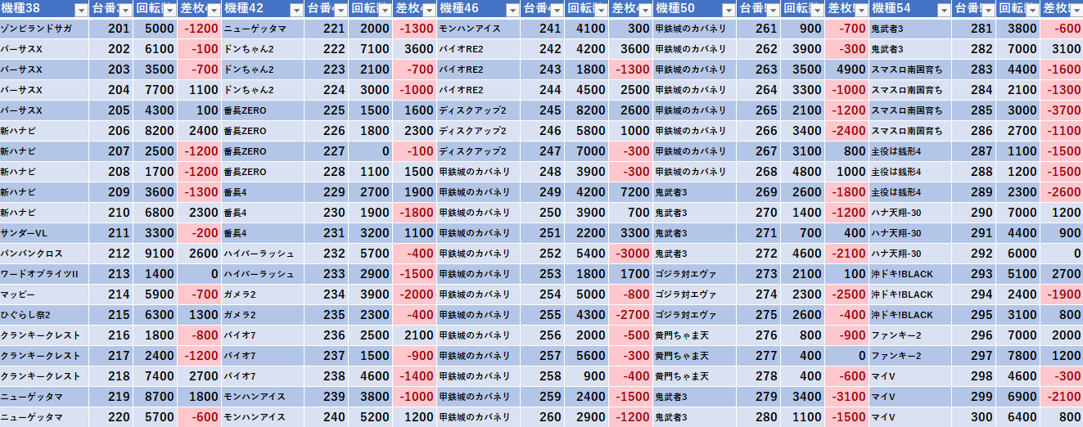1083x427 pixels.
Task: Select the ニューゲッタマ cell in row 221
Action: [x=263, y=29]
